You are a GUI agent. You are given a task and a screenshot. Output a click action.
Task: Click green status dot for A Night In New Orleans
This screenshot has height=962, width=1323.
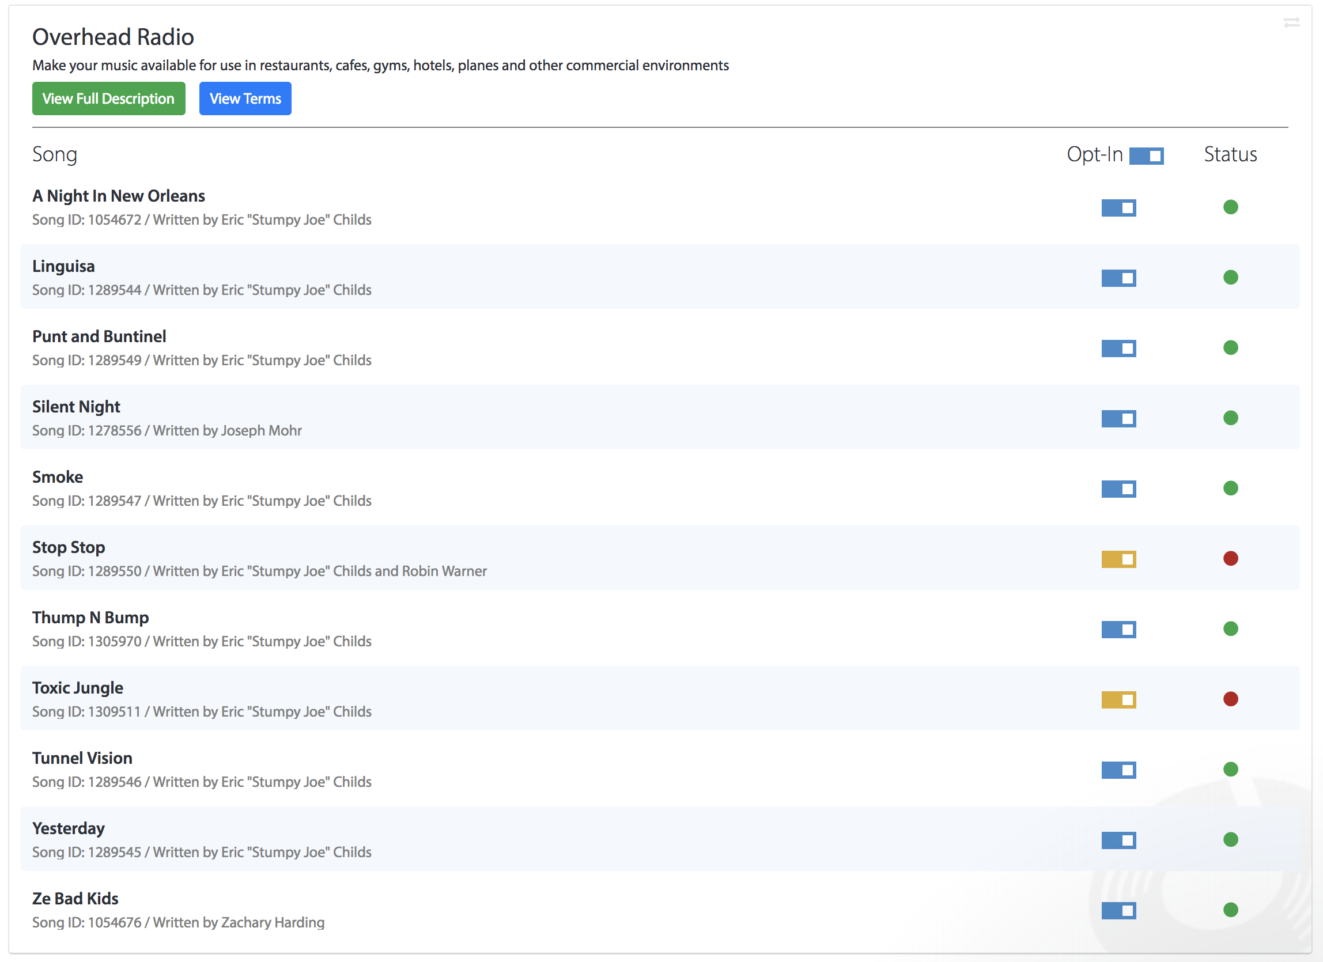point(1230,207)
